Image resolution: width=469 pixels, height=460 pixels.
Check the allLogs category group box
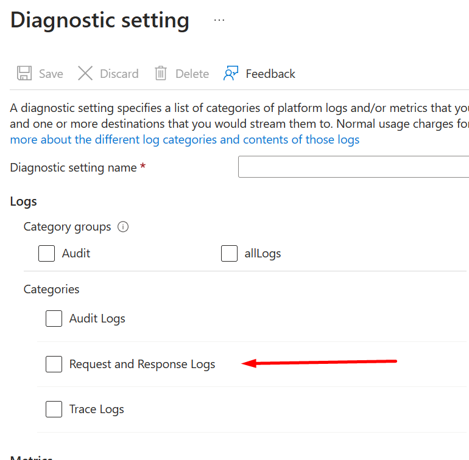tap(229, 253)
